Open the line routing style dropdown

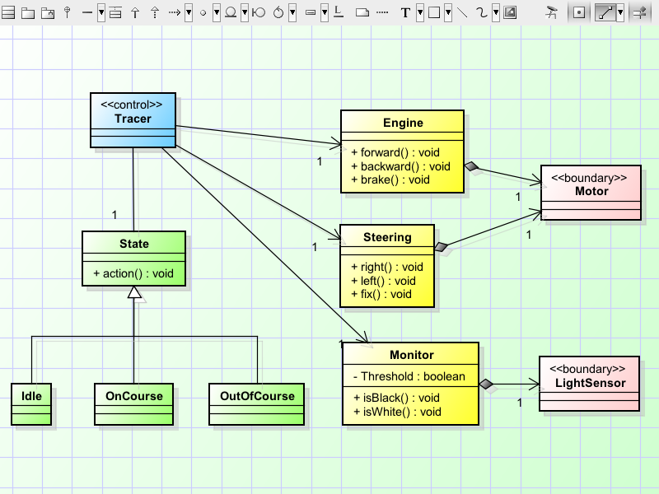(x=621, y=12)
